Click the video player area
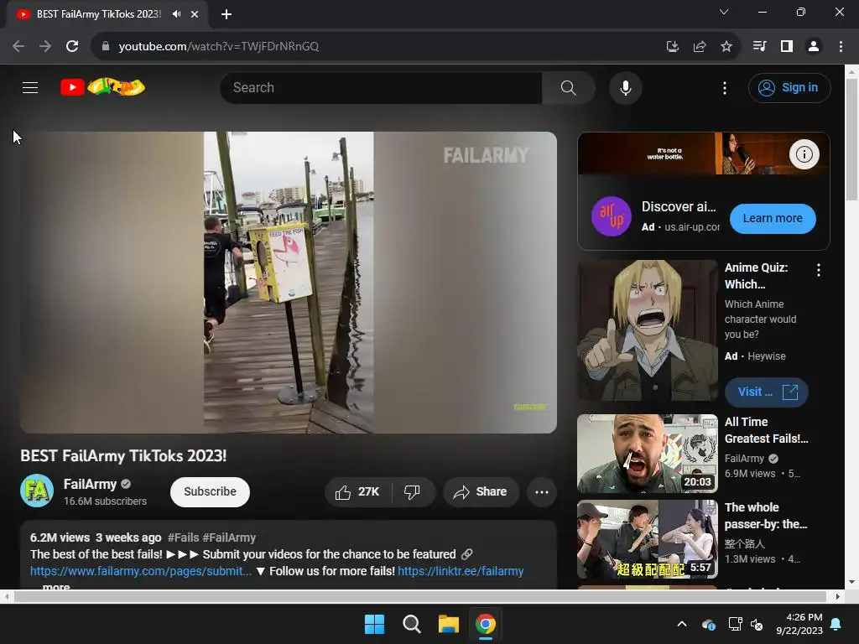Image resolution: width=859 pixels, height=644 pixels. click(x=289, y=282)
